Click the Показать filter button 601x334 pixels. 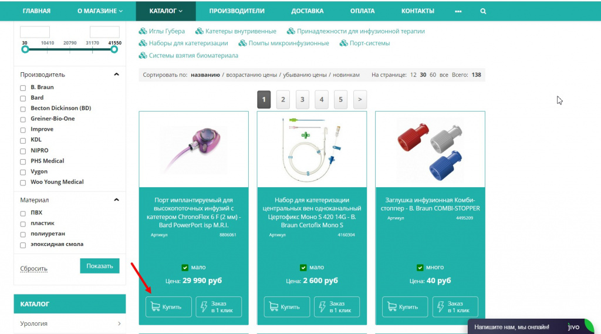pyautogui.click(x=100, y=266)
